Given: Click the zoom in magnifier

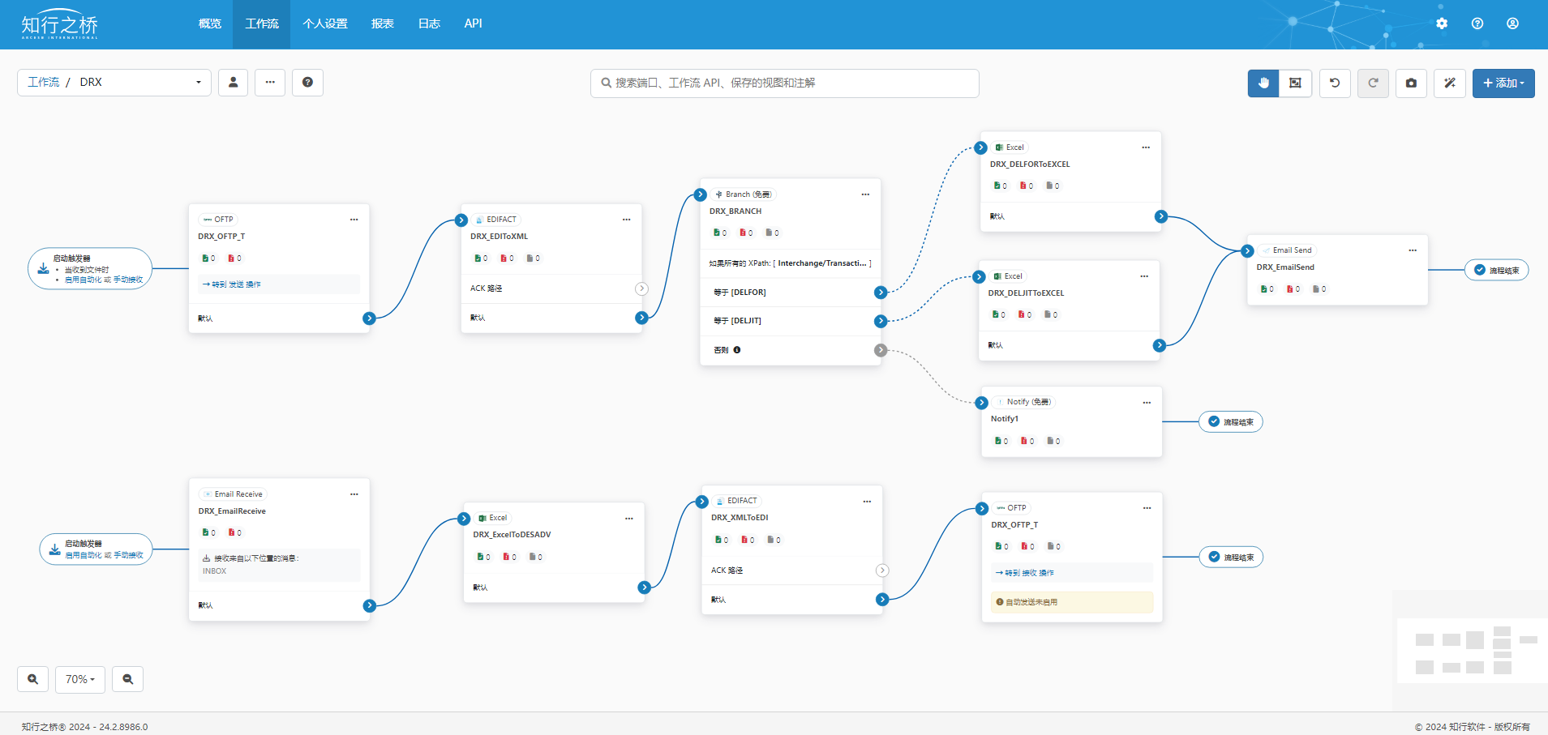Looking at the screenshot, I should [x=33, y=679].
